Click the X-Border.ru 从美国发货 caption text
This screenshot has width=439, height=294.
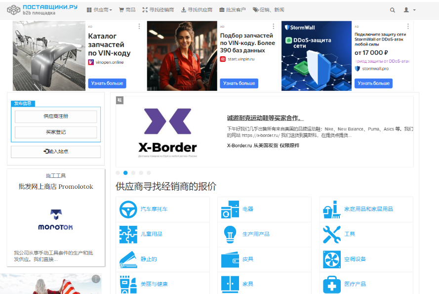point(263,145)
